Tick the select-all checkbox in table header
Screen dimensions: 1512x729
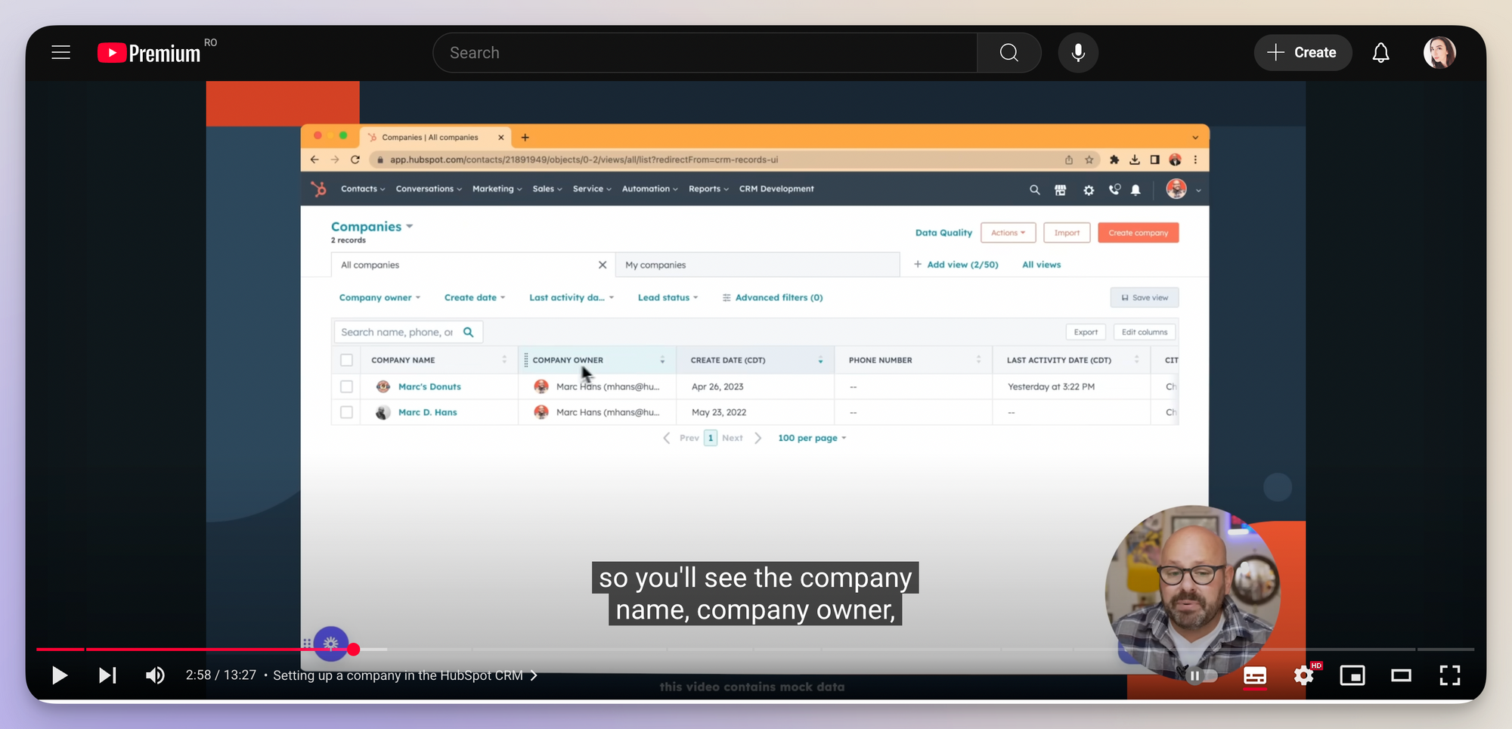346,360
